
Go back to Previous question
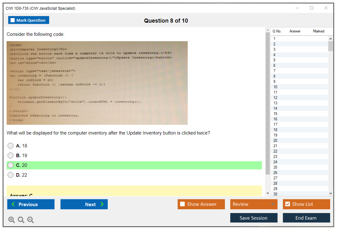coord(31,204)
